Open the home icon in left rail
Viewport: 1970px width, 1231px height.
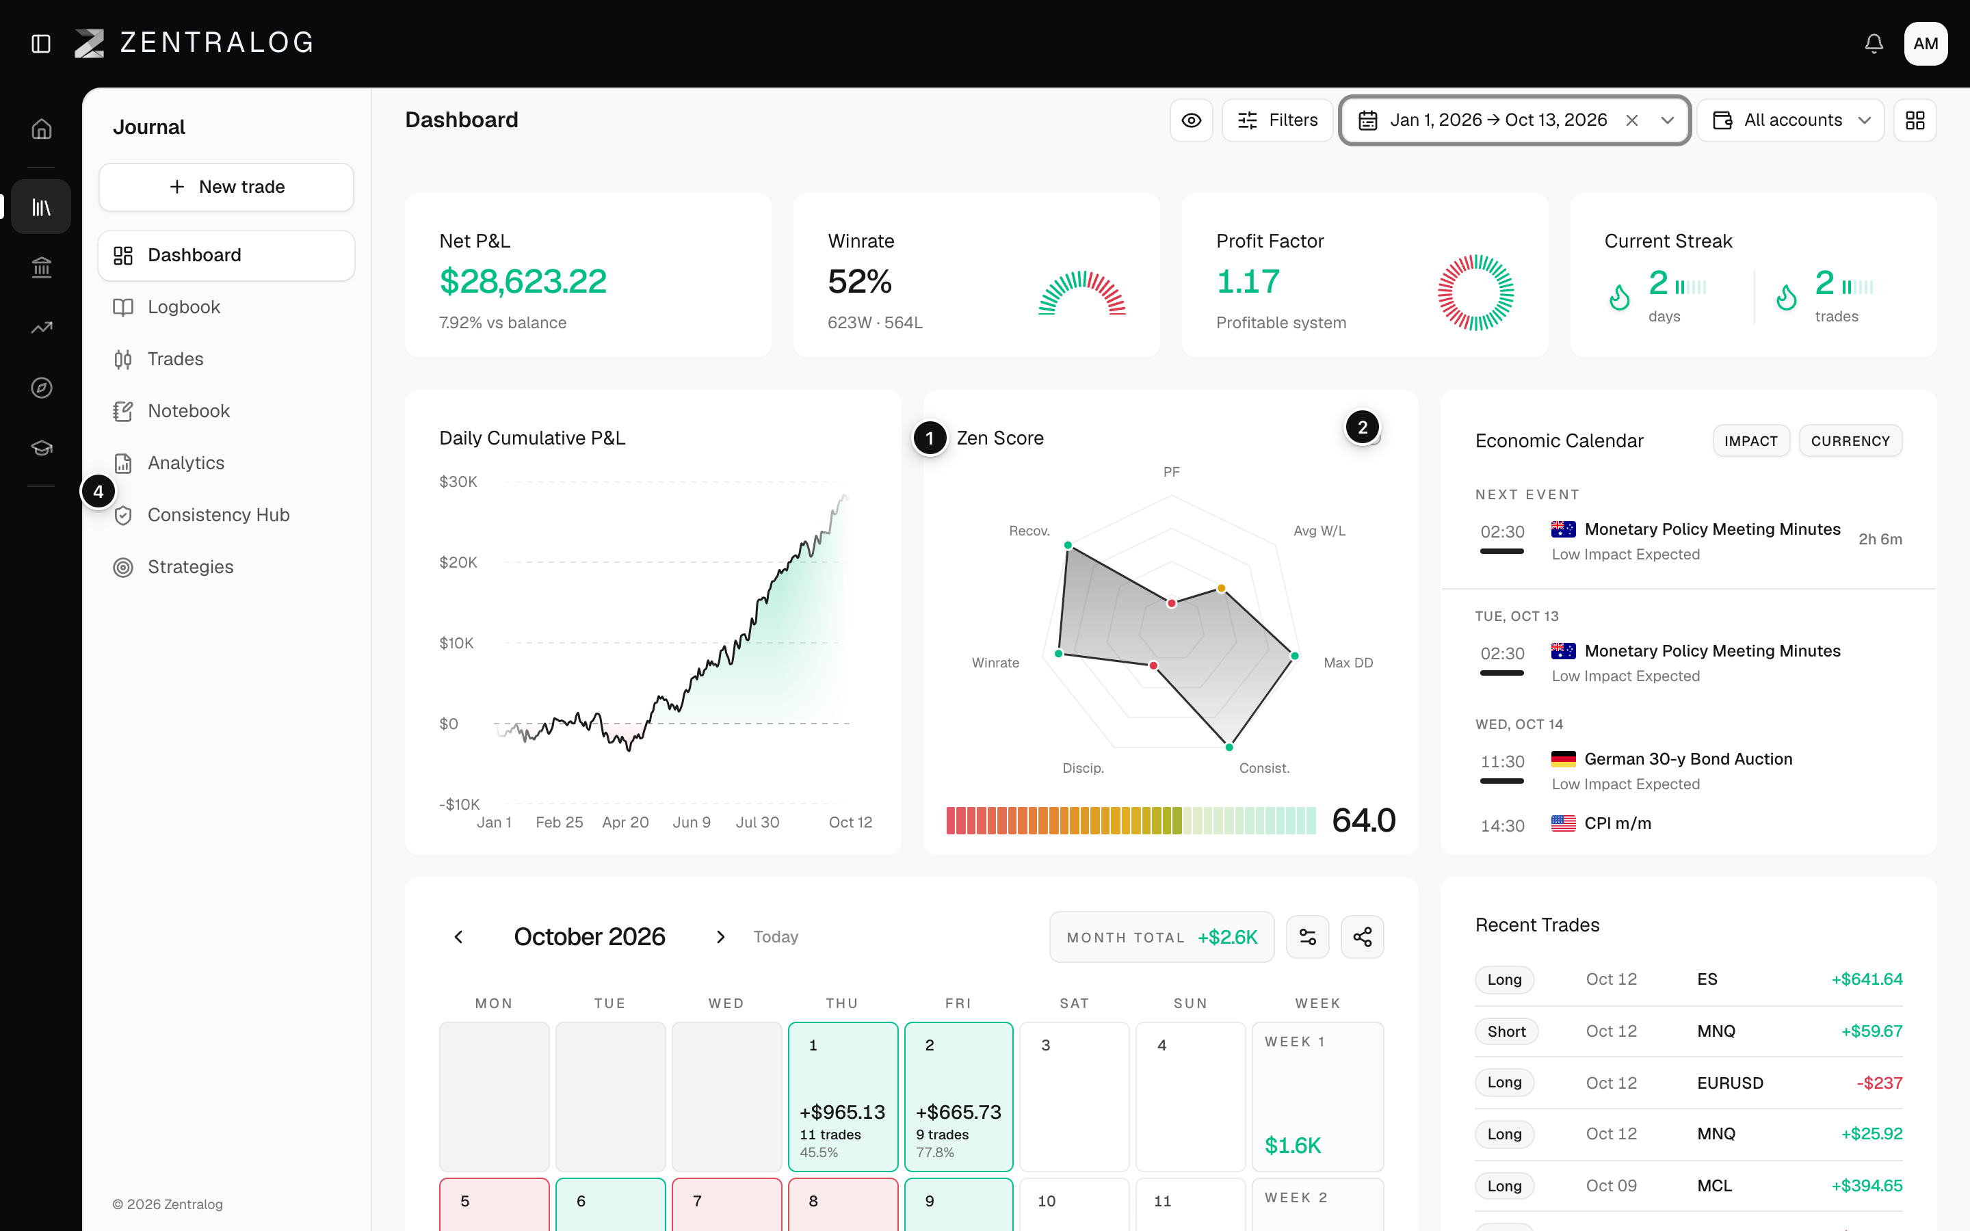pyautogui.click(x=42, y=129)
